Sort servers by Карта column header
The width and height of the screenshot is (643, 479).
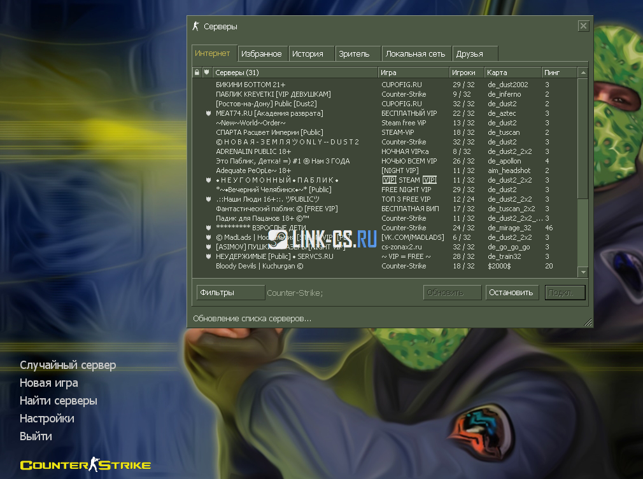[x=512, y=73]
